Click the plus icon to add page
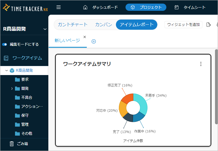218x151 pixels. (x=93, y=41)
